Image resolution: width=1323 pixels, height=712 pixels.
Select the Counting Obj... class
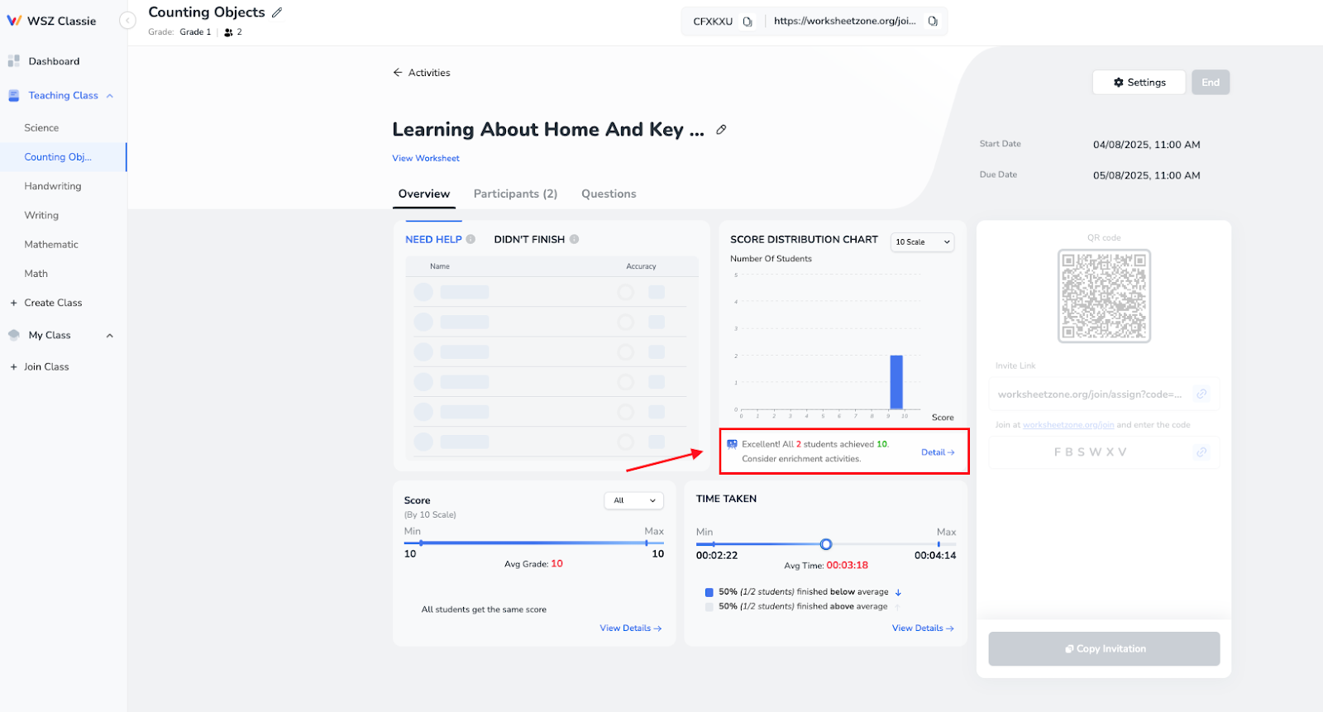tap(63, 157)
